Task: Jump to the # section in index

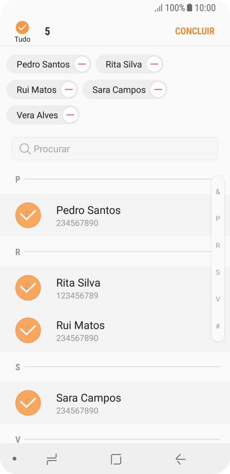Action: (x=218, y=326)
